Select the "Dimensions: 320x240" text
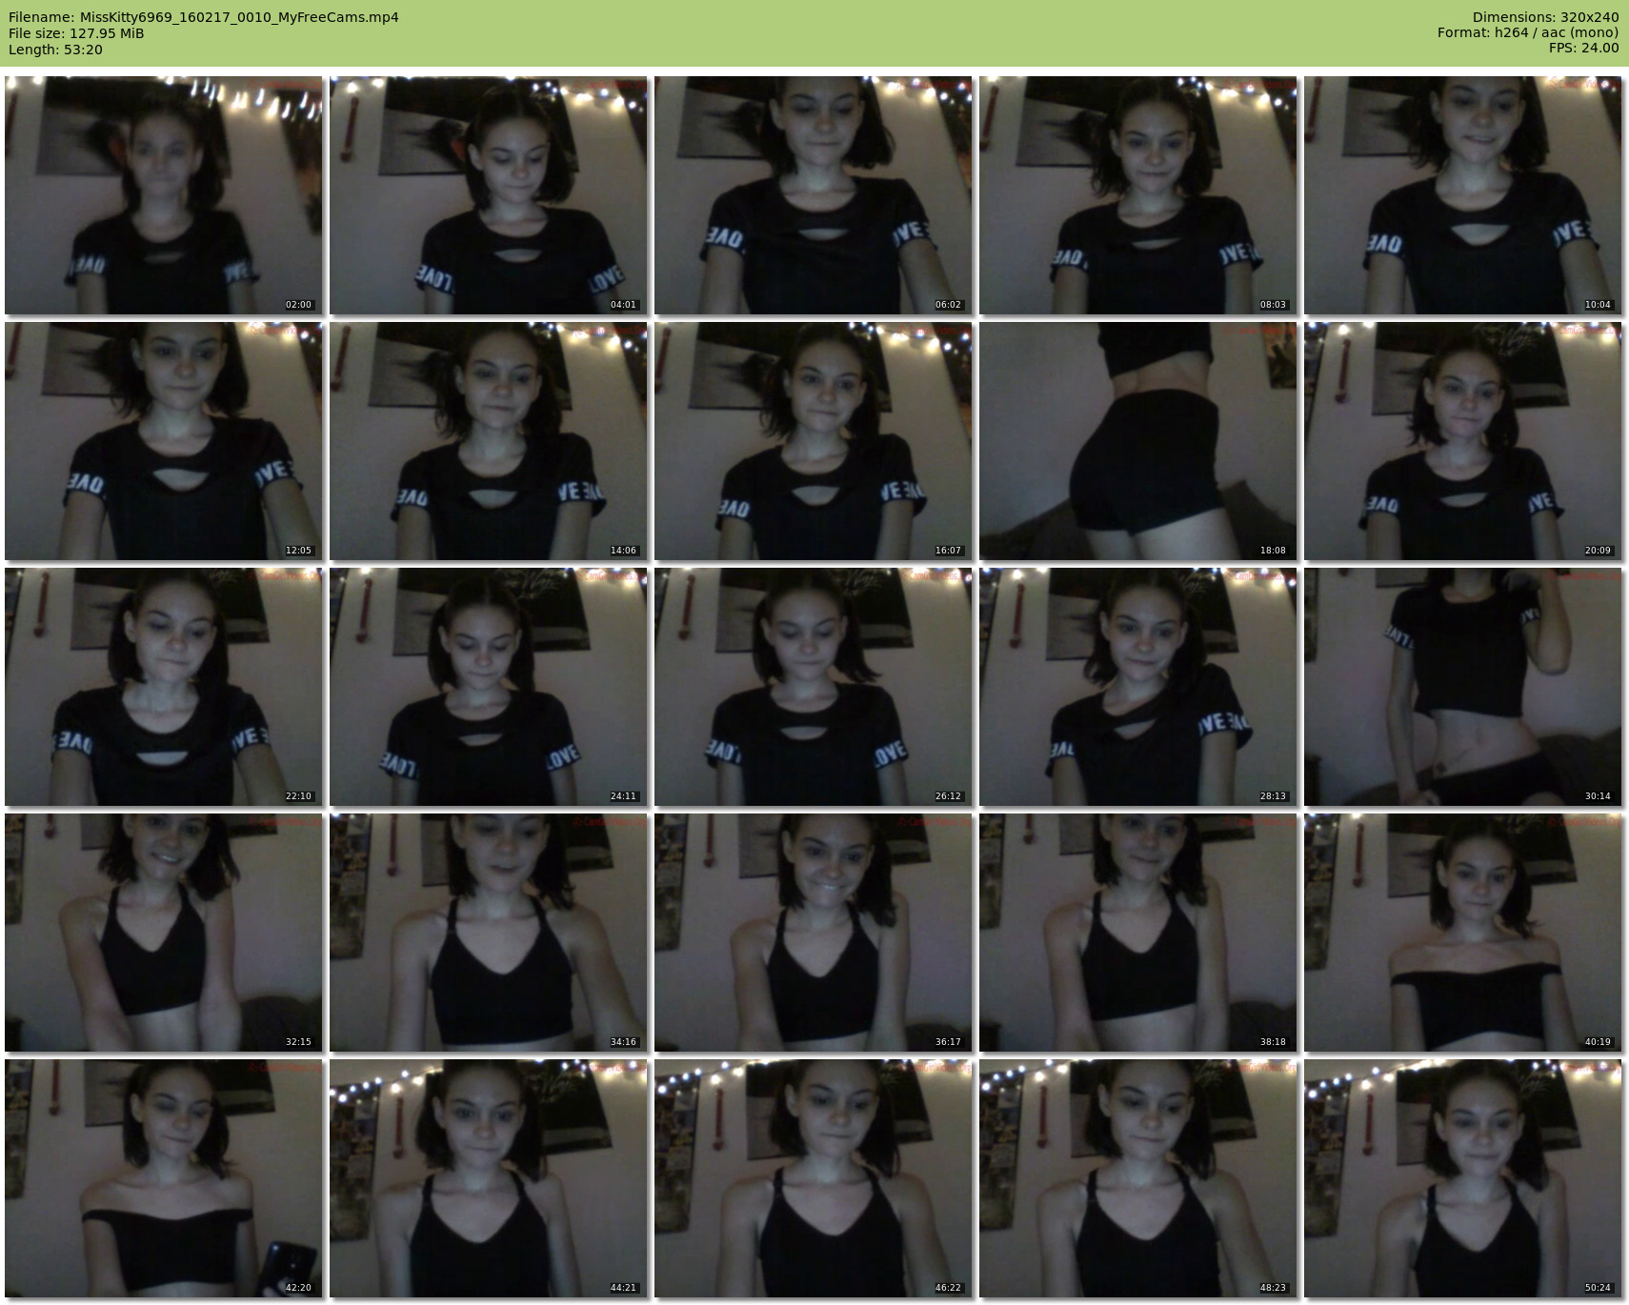Image resolution: width=1629 pixels, height=1305 pixels. [1545, 17]
